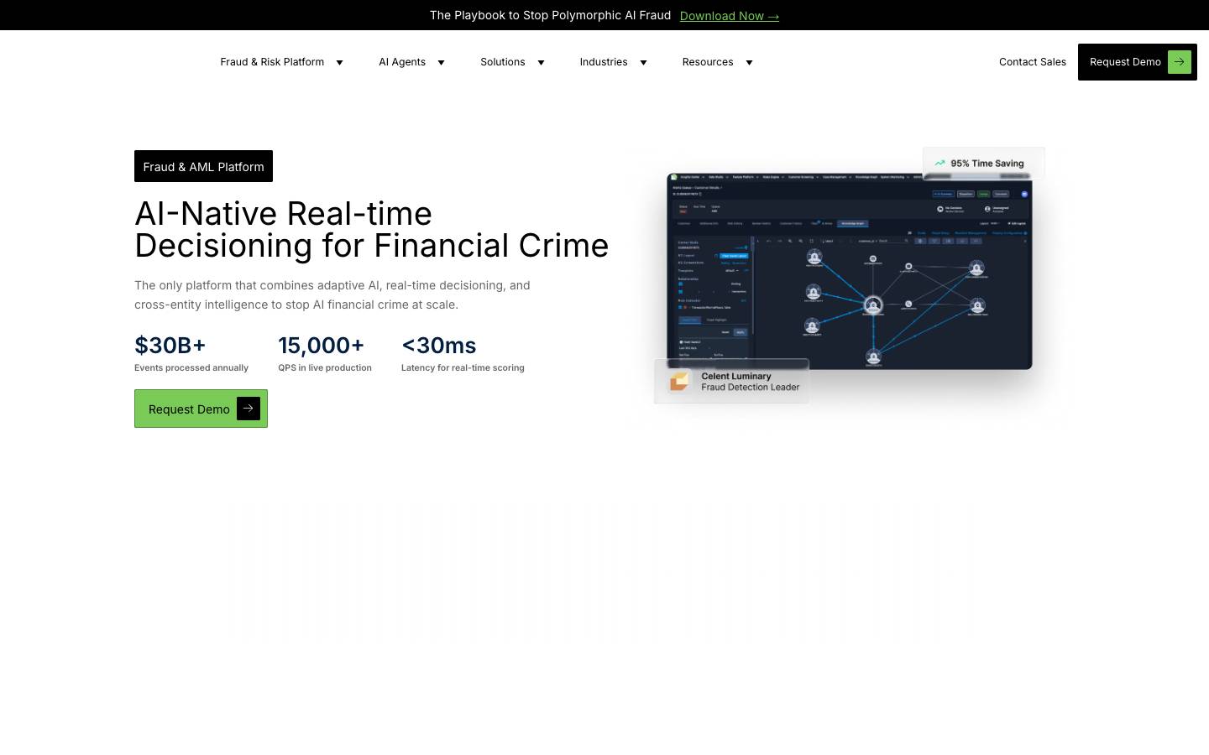Click arrow icon in green hero Request Demo button
The image size is (1209, 755).
coord(249,409)
